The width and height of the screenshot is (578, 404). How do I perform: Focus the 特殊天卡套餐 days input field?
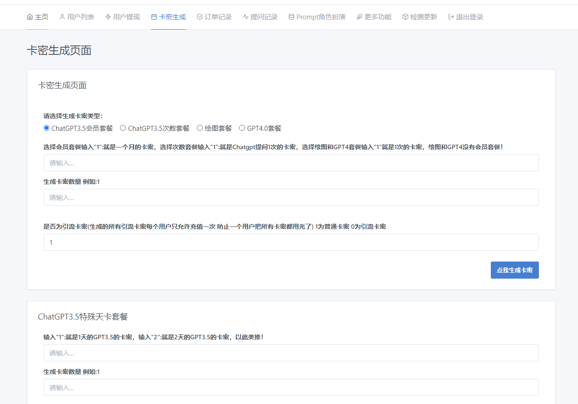pos(291,353)
